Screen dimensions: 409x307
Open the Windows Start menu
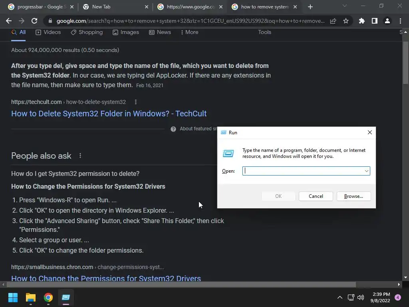click(13, 297)
